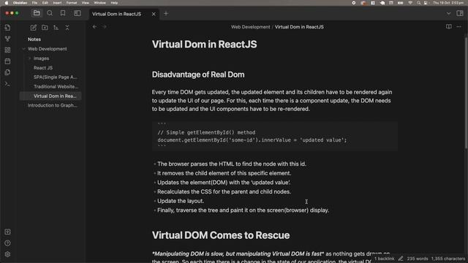Toggle the right sidebar panel icon
The image size is (468, 263).
click(x=460, y=13)
